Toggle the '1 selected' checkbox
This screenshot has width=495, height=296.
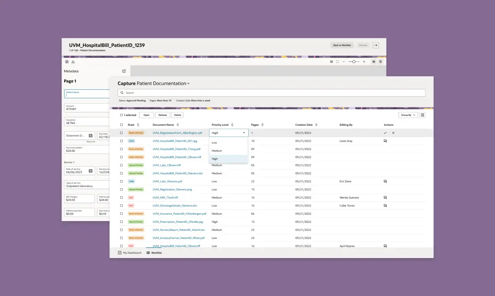click(121, 115)
